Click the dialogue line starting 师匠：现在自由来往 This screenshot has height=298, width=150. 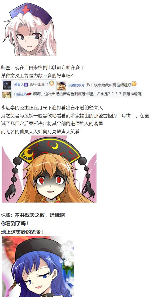pyautogui.click(x=43, y=68)
